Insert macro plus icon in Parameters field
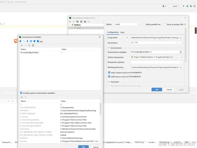Screen dimensions: 197x148 (x=177, y=43)
